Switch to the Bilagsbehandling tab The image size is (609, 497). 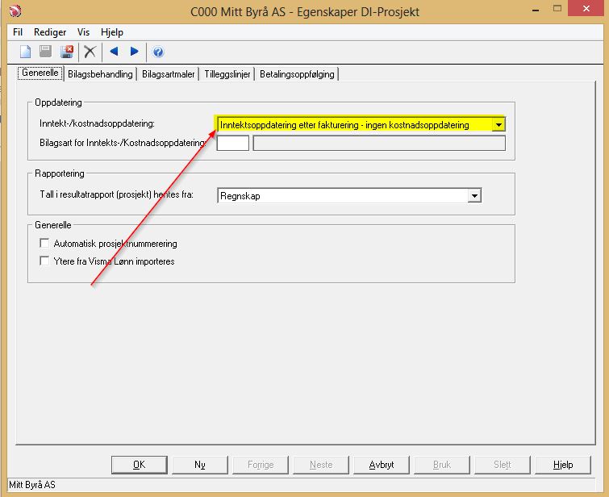100,74
